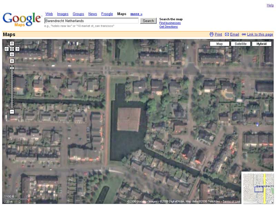Image resolution: width=276 pixels, height=207 pixels.
Task: Zoom out with the minus button
Action: point(12,112)
